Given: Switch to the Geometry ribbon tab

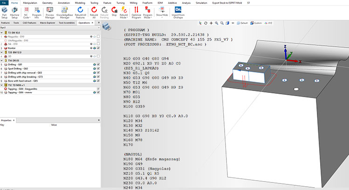Looking at the screenshot, I should [x=48, y=3].
